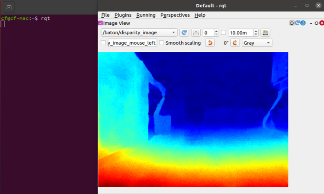Enable mouse click publishing checkbox
This screenshot has width=324, height=194.
coord(103,43)
